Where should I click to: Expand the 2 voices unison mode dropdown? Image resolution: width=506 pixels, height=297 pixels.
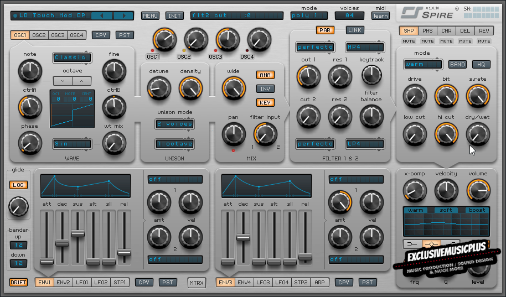click(174, 123)
